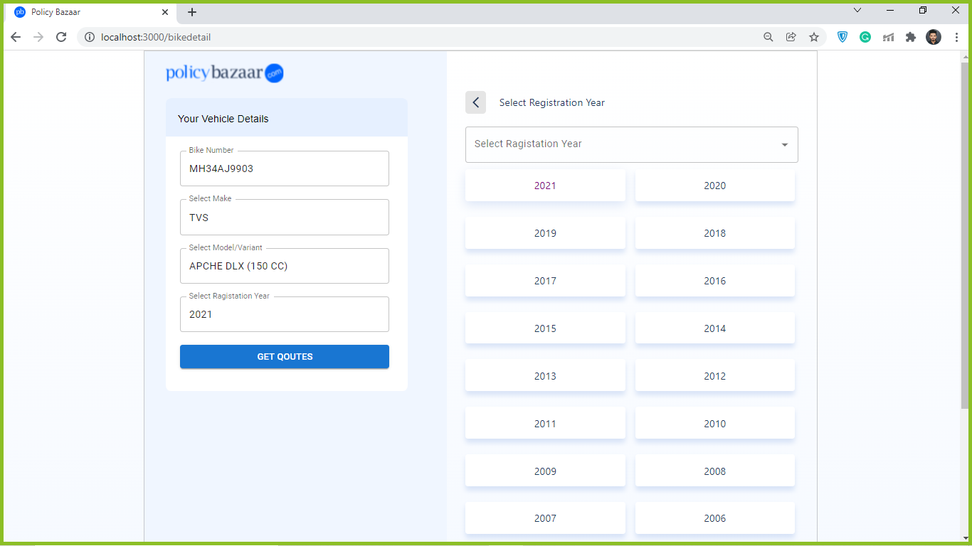Open the shield extension in the toolbar

tap(842, 37)
